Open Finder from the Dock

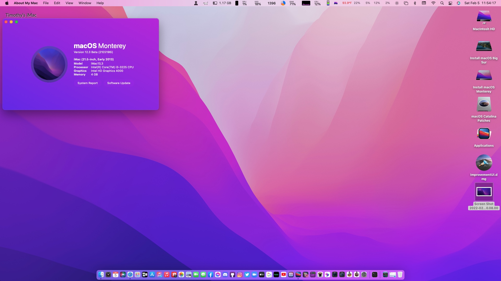tap(101, 274)
